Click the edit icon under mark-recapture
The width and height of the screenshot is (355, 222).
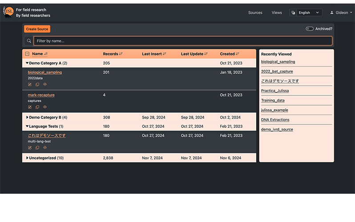(30, 107)
